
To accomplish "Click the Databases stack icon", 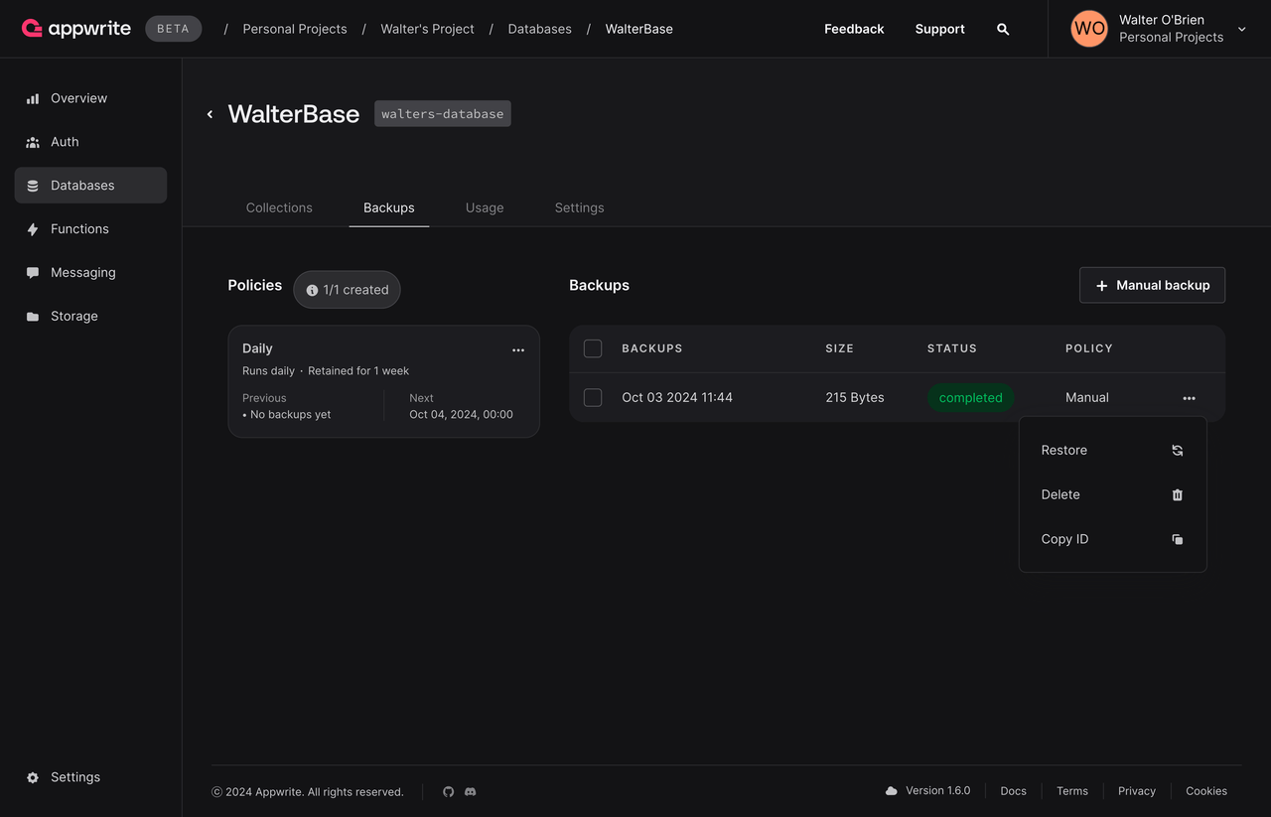I will point(33,186).
